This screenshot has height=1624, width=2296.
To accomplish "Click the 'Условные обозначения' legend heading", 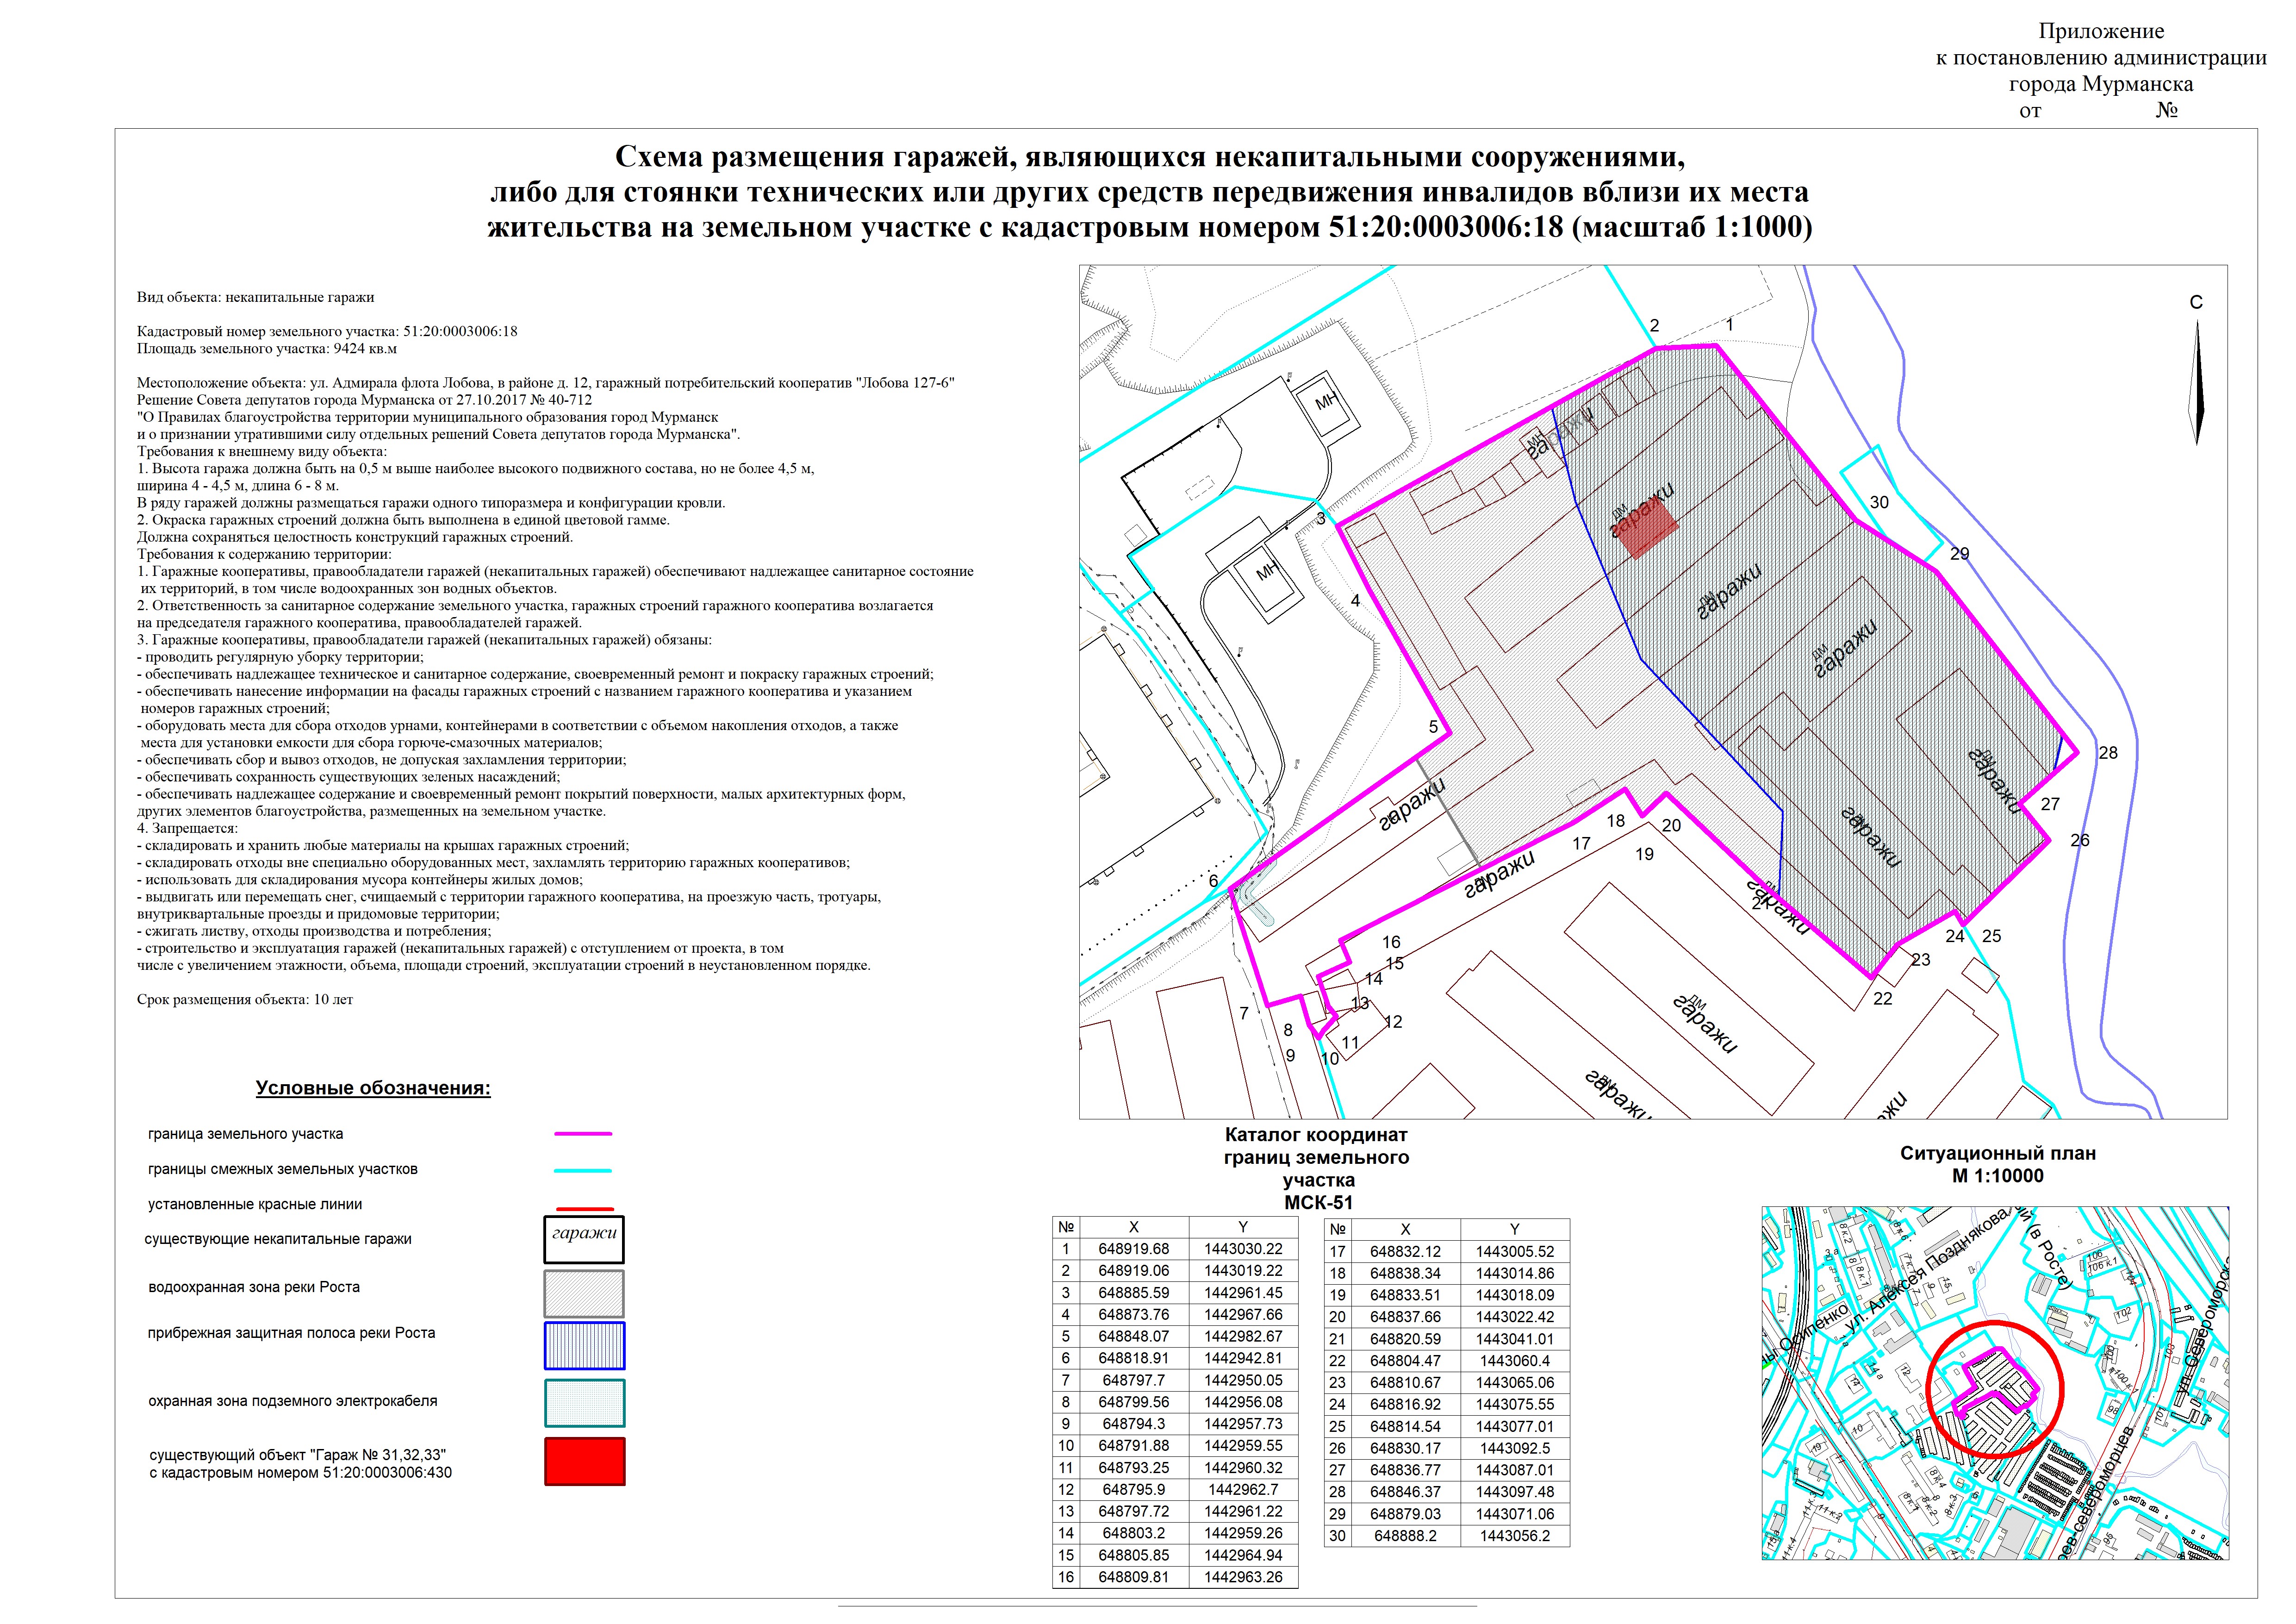I will click(373, 1088).
